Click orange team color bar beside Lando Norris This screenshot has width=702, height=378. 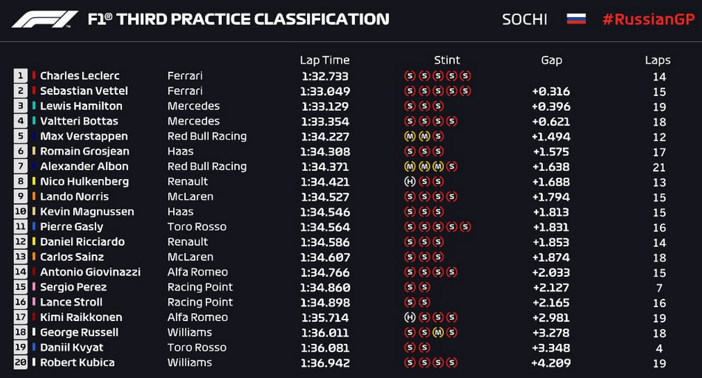(x=33, y=196)
